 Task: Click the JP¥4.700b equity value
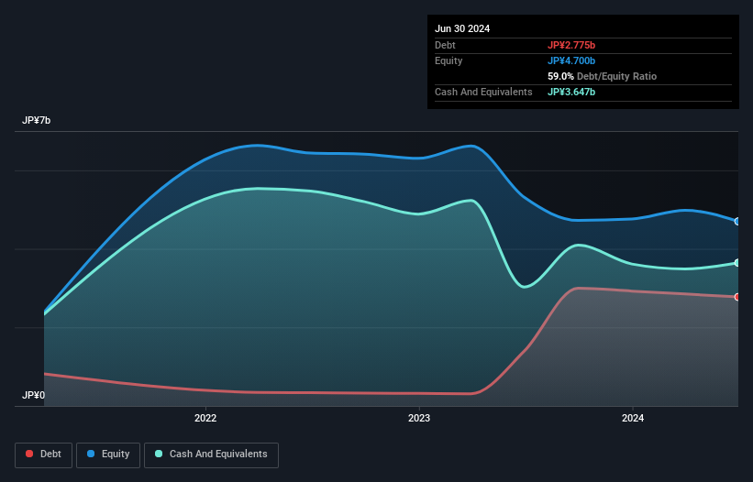point(571,60)
